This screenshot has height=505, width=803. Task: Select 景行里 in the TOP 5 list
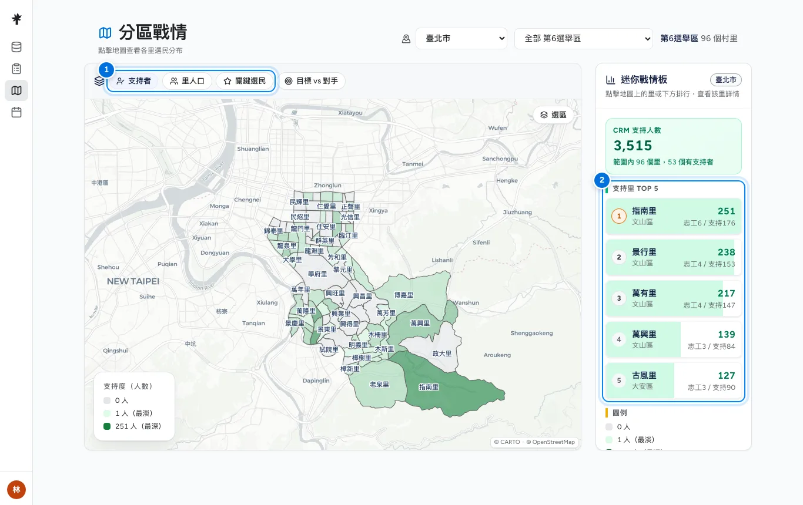[674, 258]
